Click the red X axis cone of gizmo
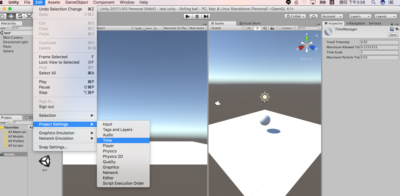 point(301,48)
